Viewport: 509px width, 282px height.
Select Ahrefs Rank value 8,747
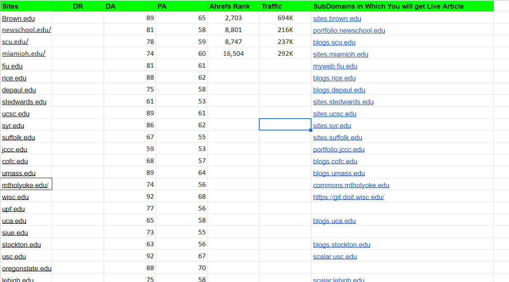tap(234, 42)
